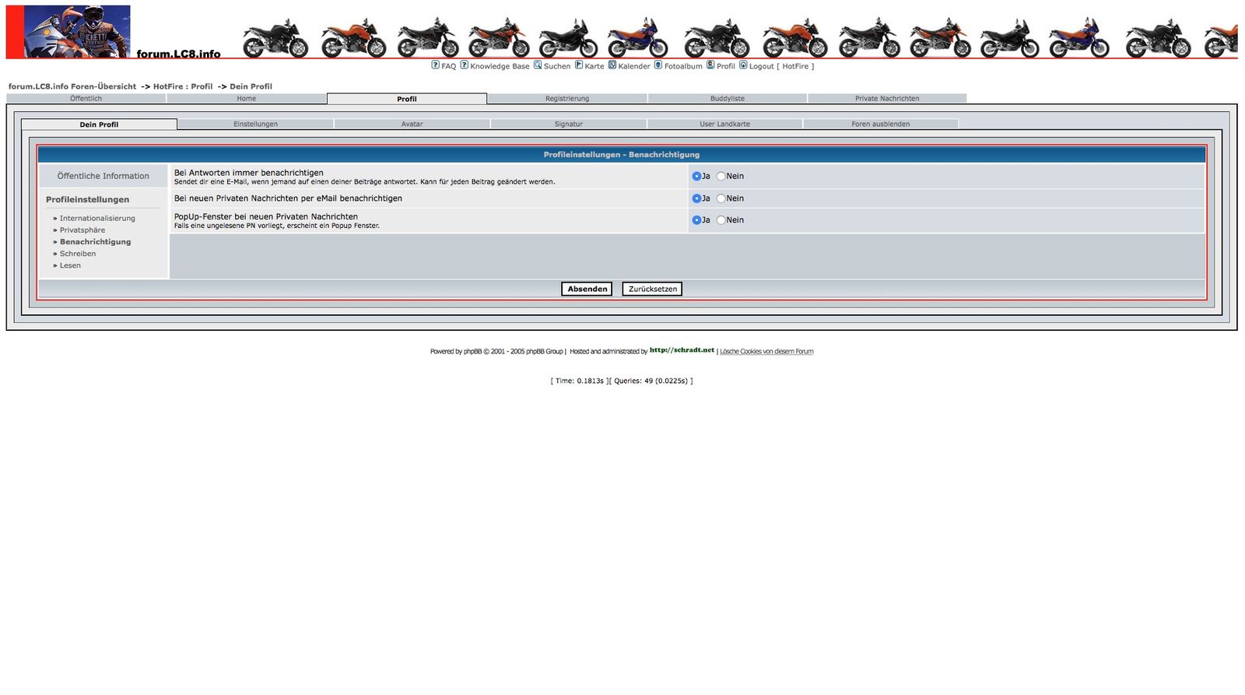The width and height of the screenshot is (1245, 695).
Task: Switch to the Avatar tab
Action: tap(412, 125)
